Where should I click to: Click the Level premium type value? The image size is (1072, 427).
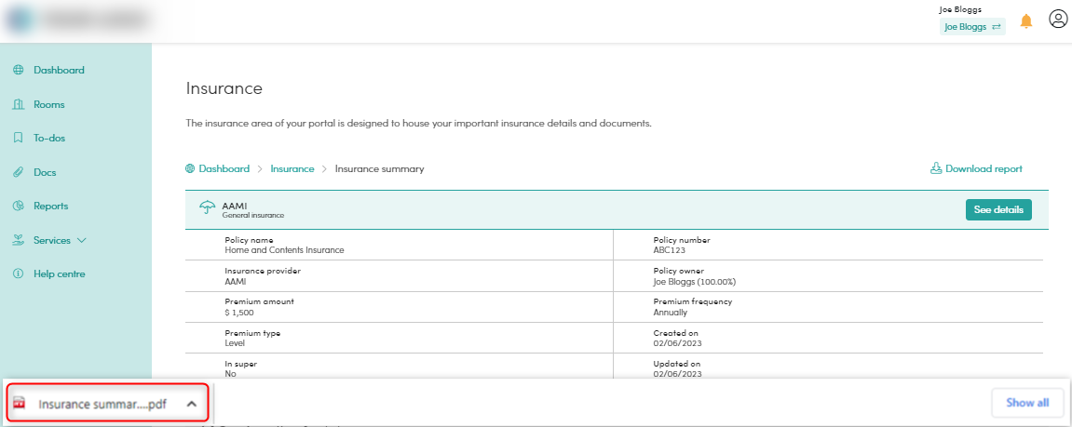click(x=235, y=343)
